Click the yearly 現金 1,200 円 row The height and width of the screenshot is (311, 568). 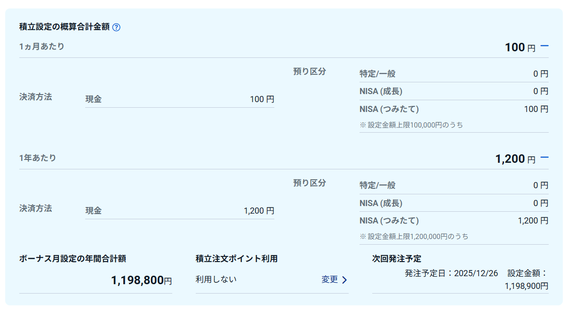pyautogui.click(x=179, y=211)
